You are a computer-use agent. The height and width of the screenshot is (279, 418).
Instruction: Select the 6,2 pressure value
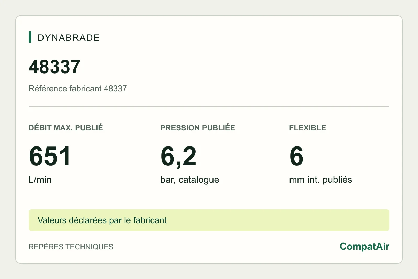click(x=178, y=157)
